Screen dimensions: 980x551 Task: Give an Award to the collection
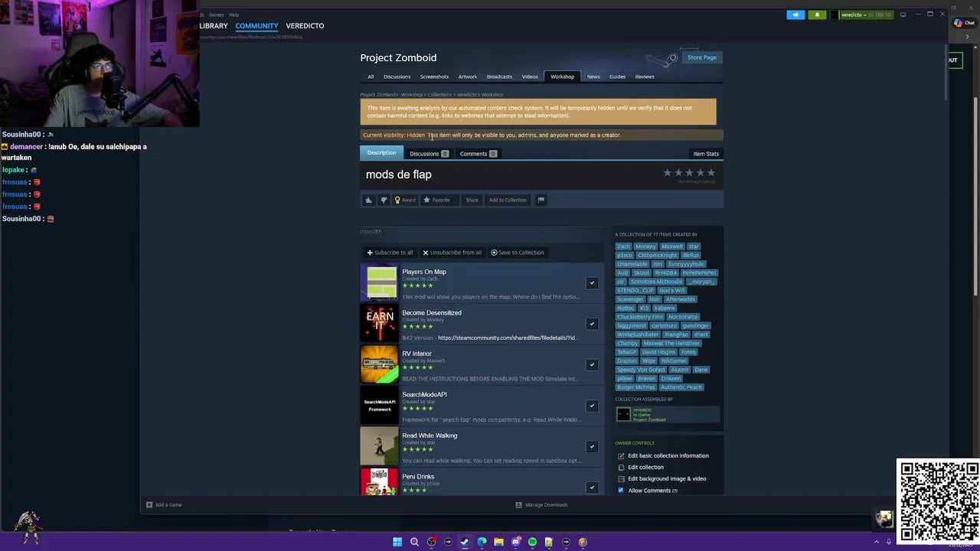point(404,200)
